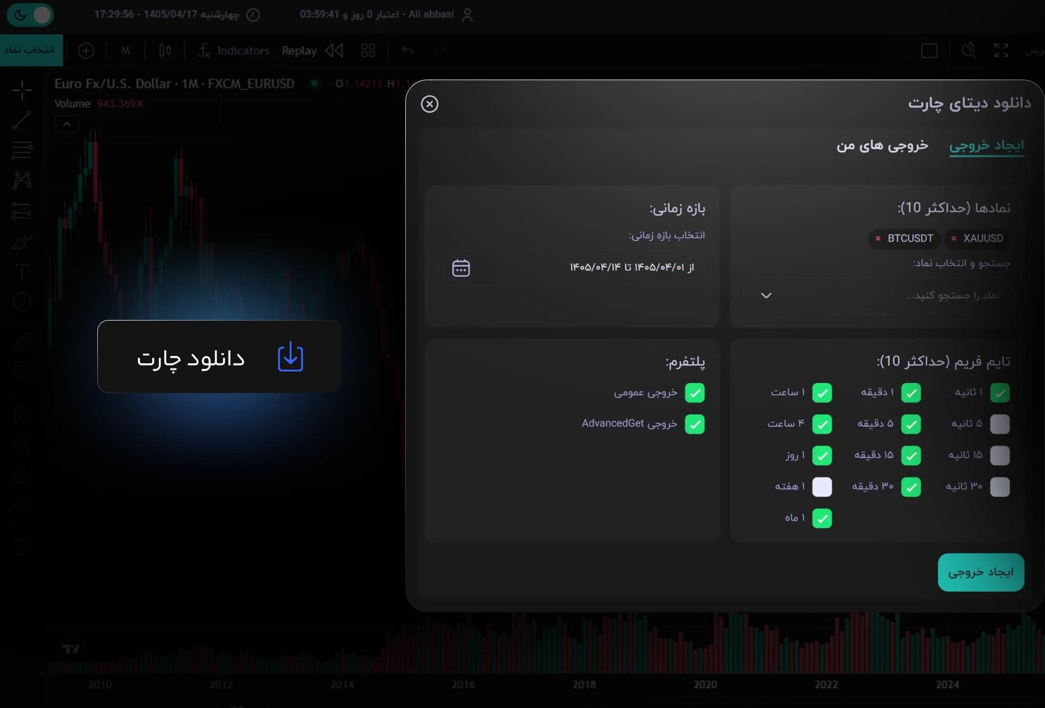Uncheck the ۱۵ دقیقه timeframe checkbox
The height and width of the screenshot is (708, 1045).
click(x=911, y=455)
